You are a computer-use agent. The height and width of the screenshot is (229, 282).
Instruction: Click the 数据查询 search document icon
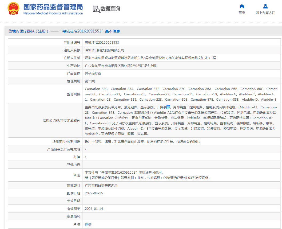click(x=96, y=9)
